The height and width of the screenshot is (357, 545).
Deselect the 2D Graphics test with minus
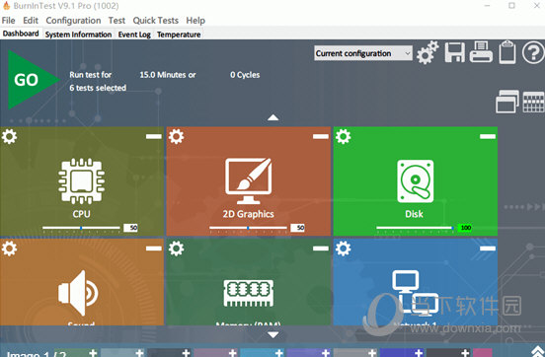pos(321,136)
